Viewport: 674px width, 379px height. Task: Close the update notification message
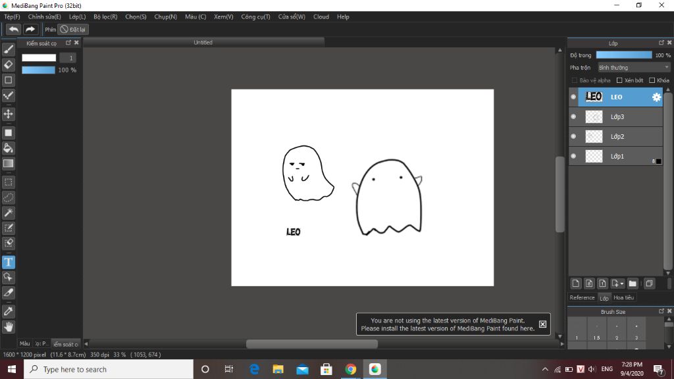(542, 324)
